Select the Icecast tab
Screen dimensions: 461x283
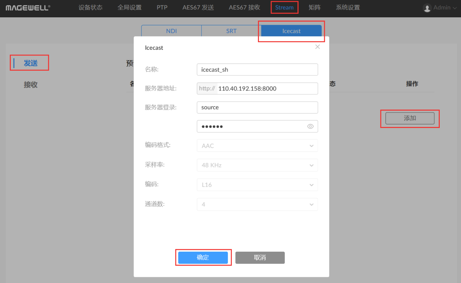tap(291, 31)
